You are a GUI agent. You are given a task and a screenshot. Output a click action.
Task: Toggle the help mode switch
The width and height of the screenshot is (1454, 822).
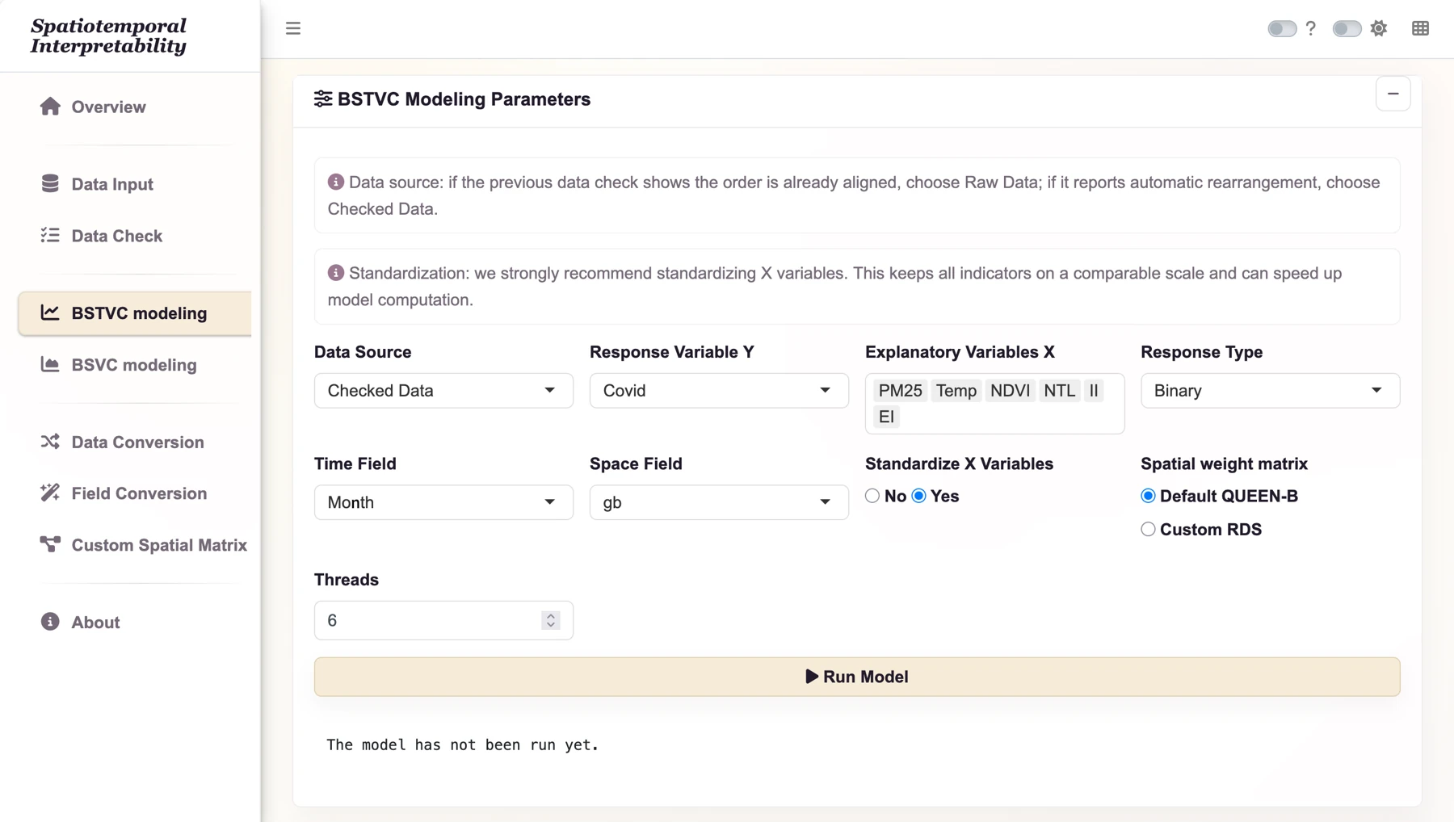[1282, 29]
